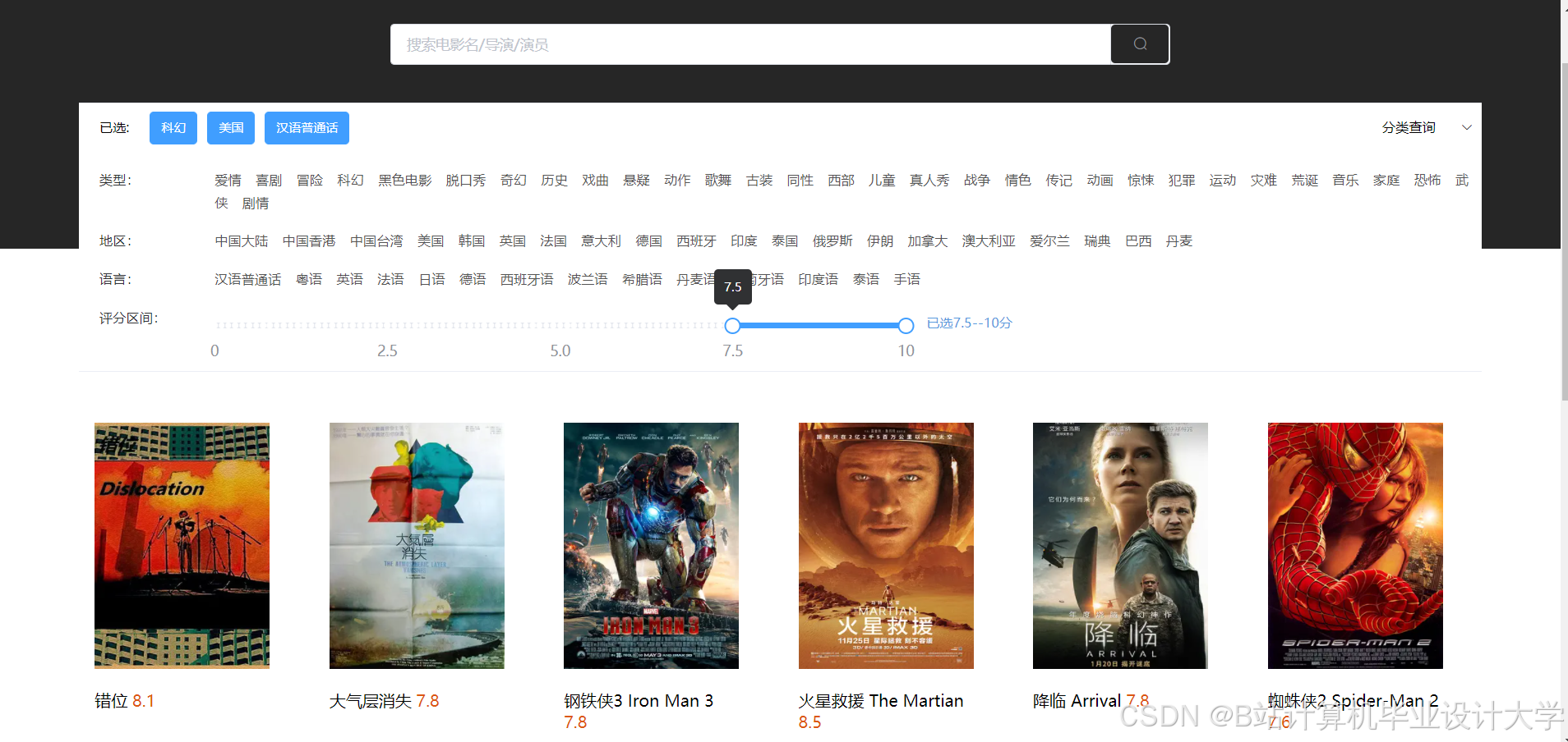The width and height of the screenshot is (1568, 742).
Task: Pick language 法语
Action: tap(390, 280)
